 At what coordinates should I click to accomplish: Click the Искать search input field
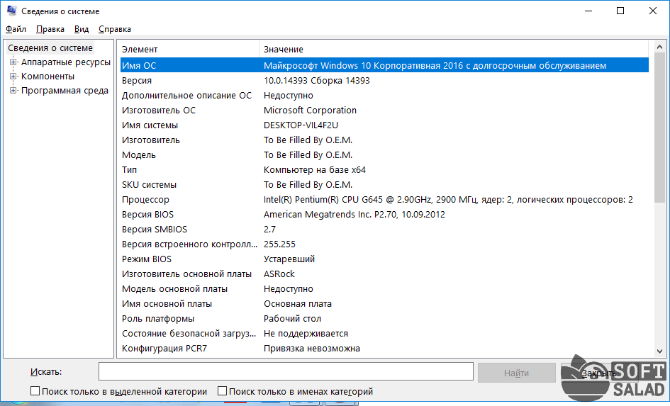(285, 372)
